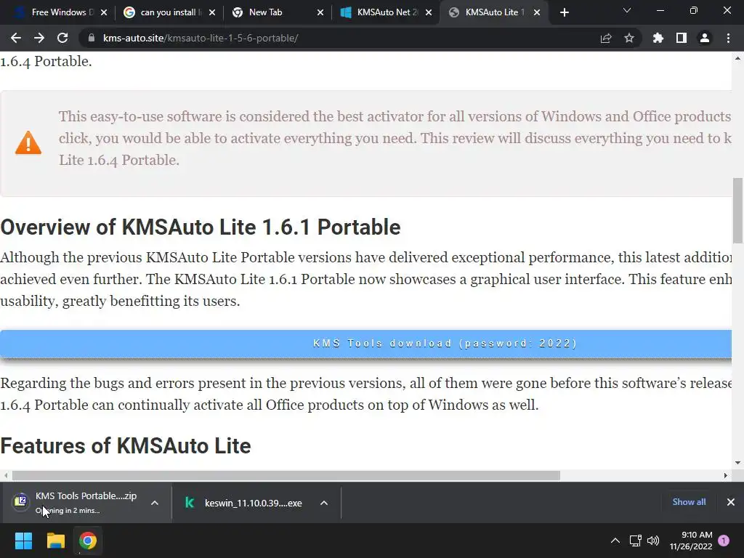Click the address bar URL
744x558 pixels.
click(201, 38)
